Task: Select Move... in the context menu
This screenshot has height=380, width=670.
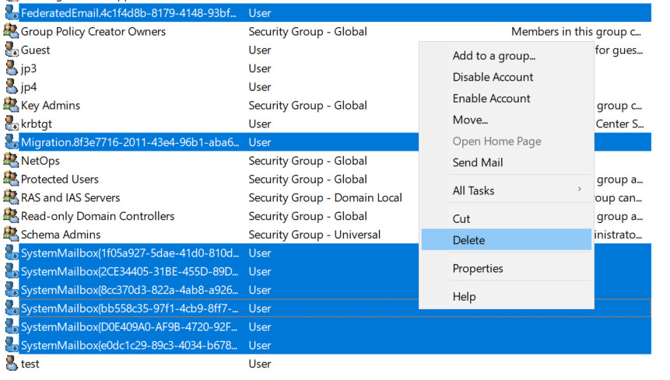Action: pos(470,120)
